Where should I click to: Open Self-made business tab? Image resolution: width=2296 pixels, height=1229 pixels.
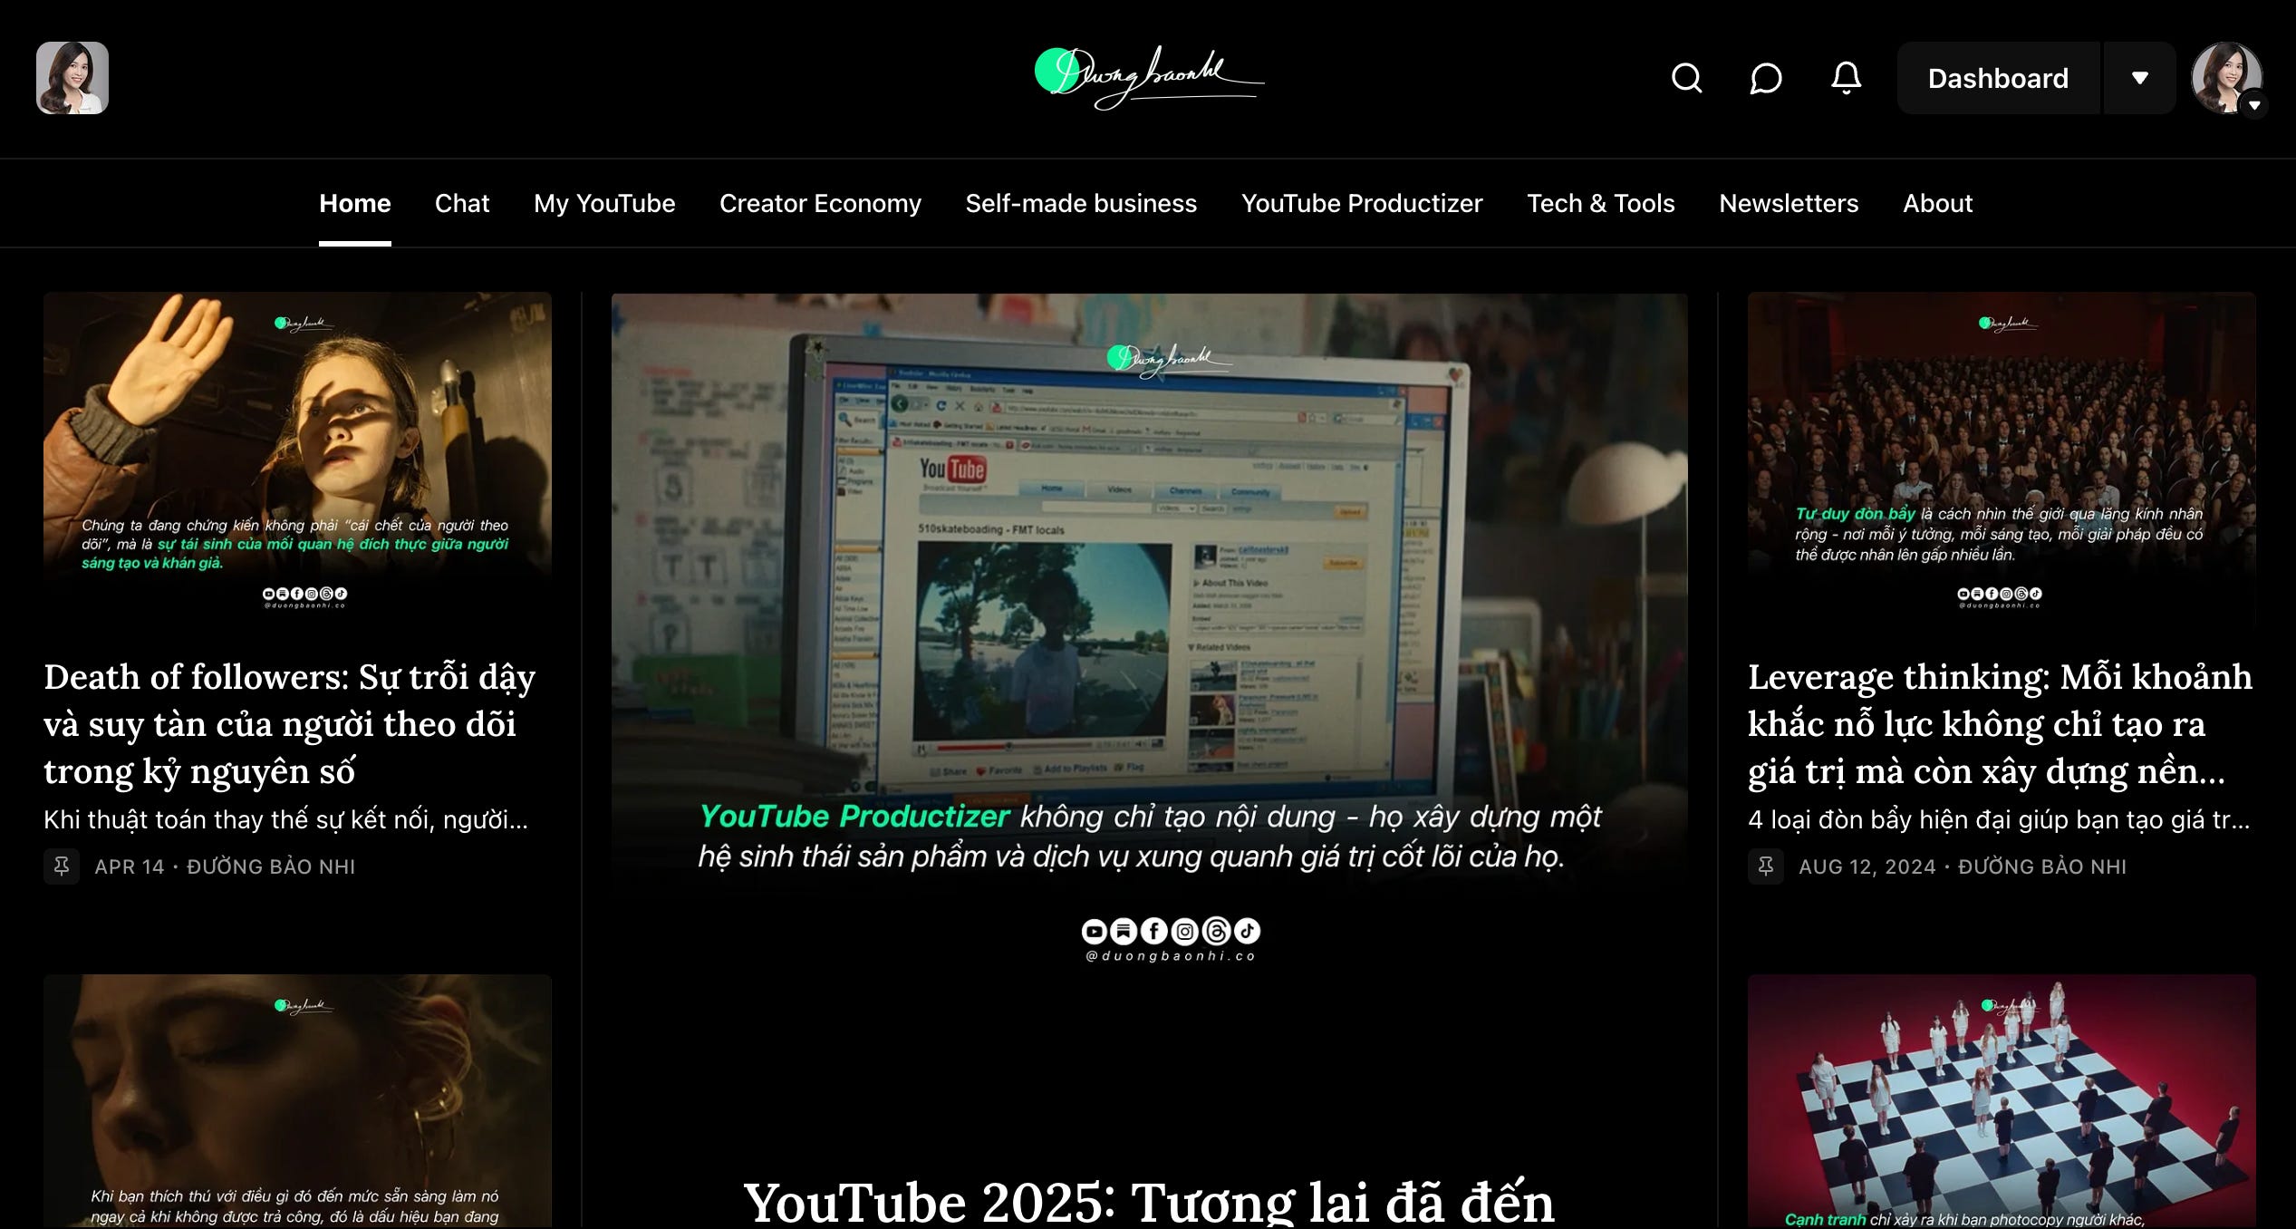1081,203
